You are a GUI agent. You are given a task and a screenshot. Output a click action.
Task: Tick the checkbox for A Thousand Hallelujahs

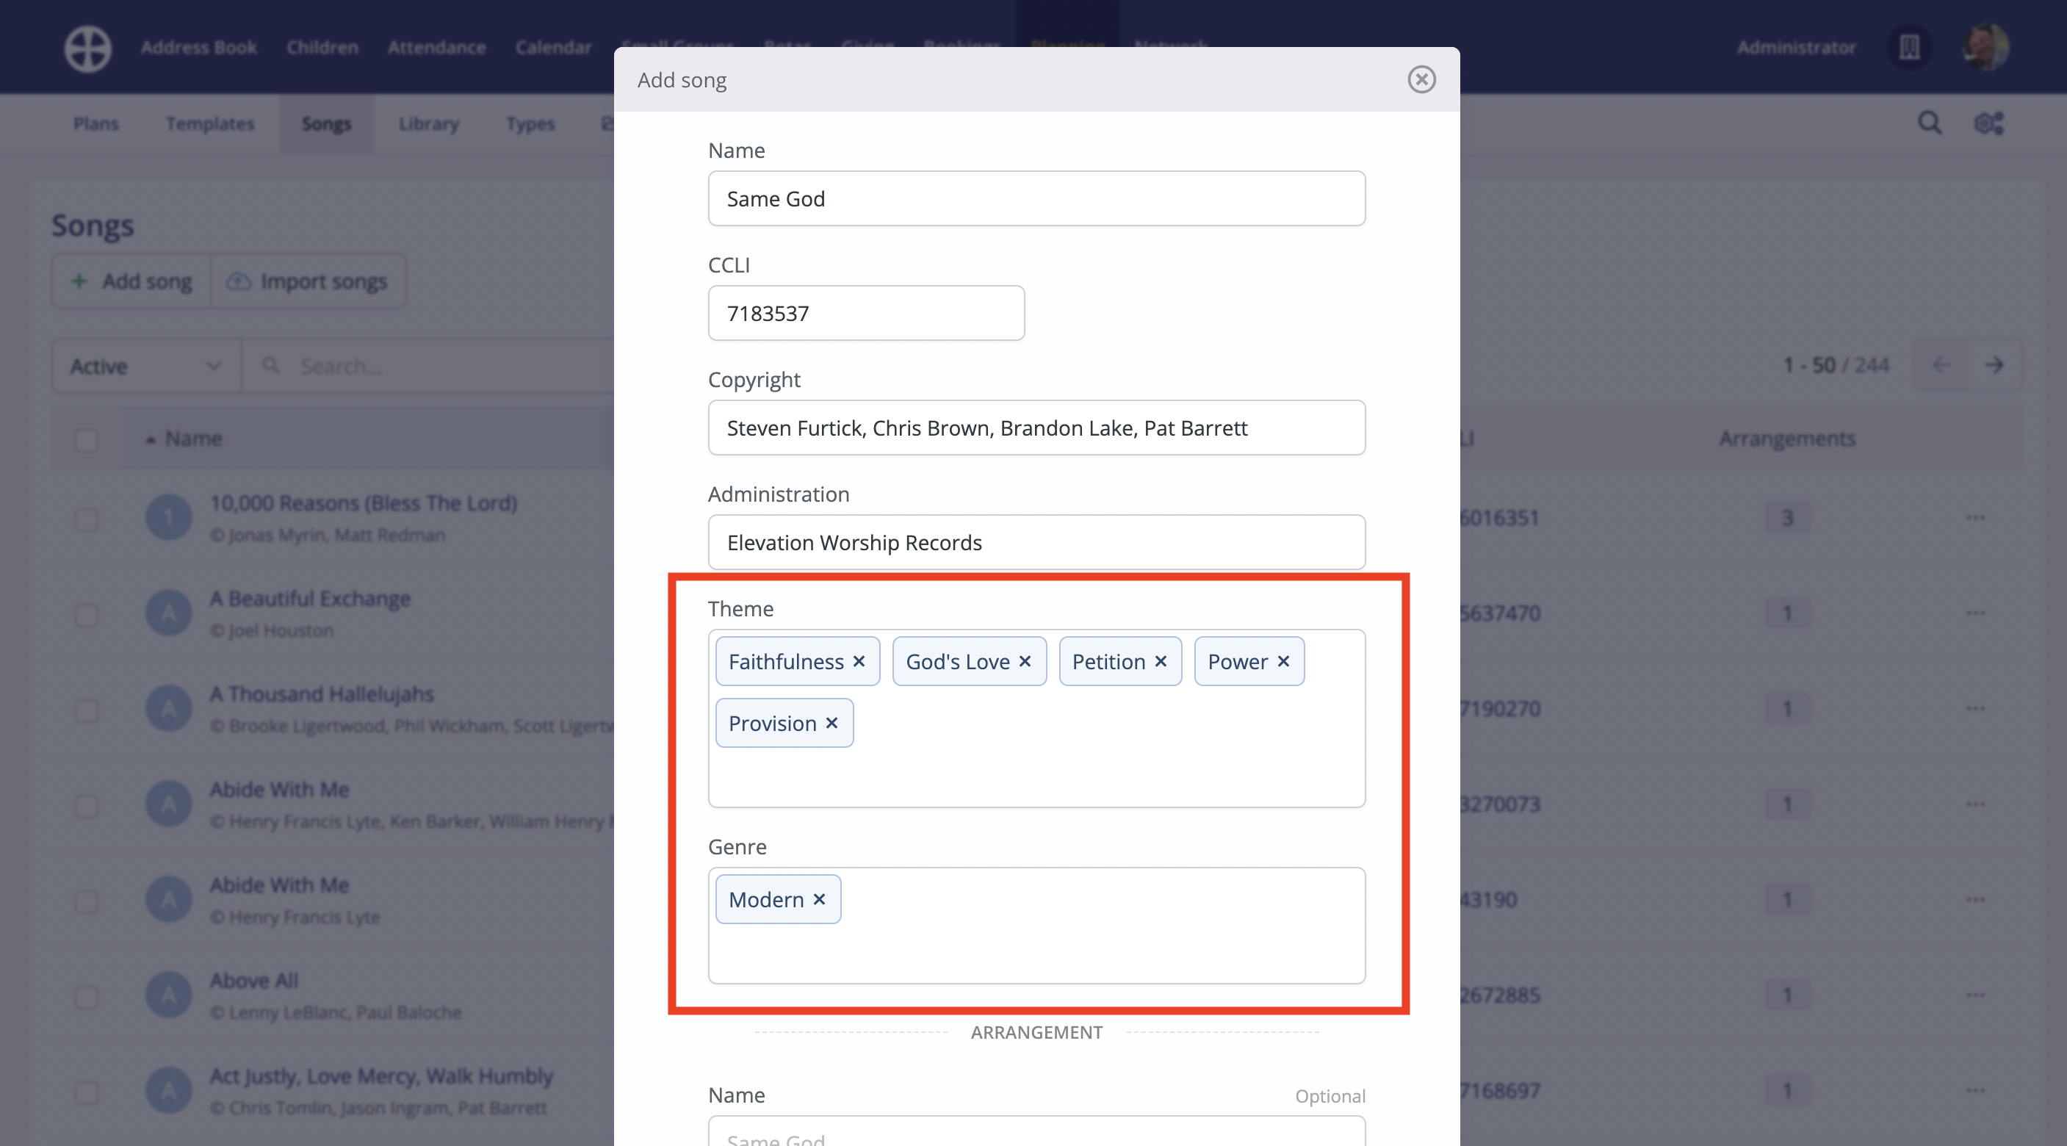[86, 710]
